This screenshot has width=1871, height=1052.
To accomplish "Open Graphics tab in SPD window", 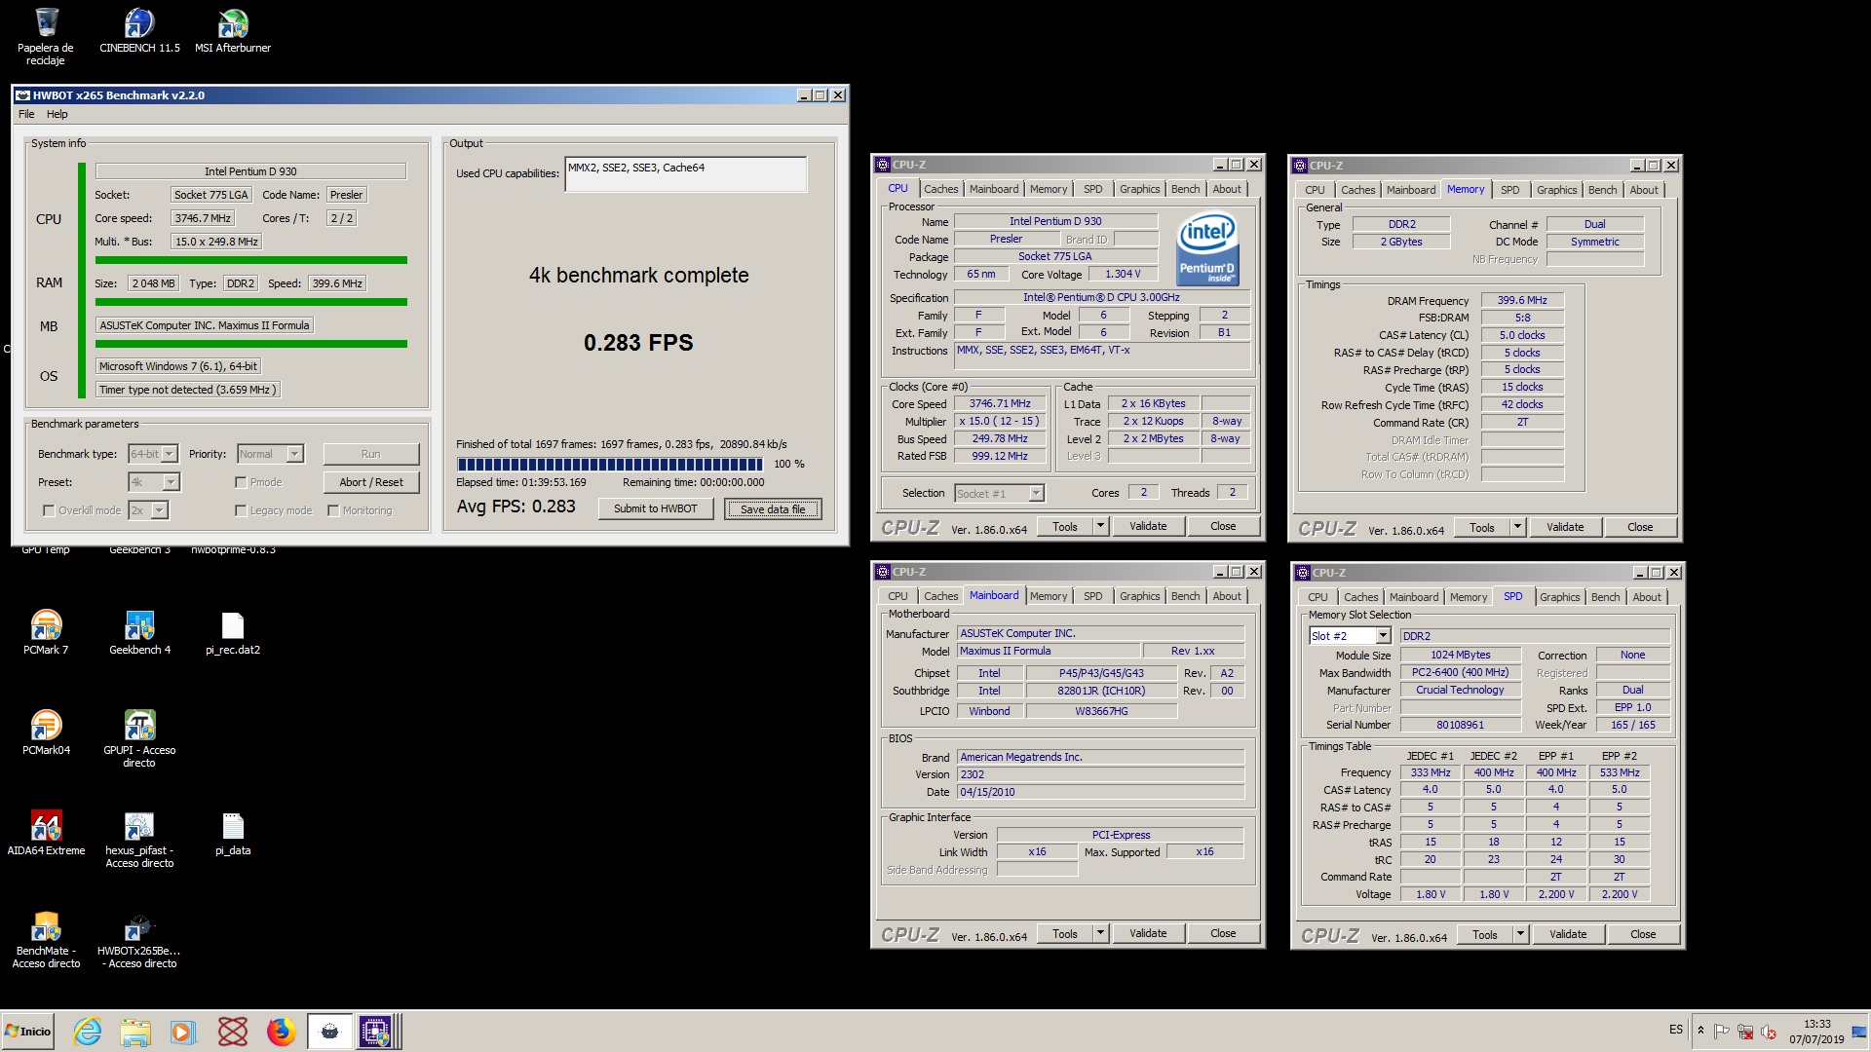I will [x=1559, y=597].
